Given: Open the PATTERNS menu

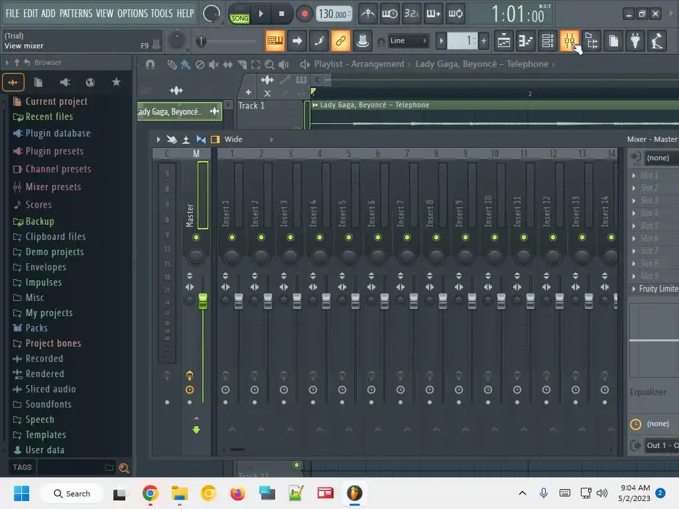Looking at the screenshot, I should point(76,13).
